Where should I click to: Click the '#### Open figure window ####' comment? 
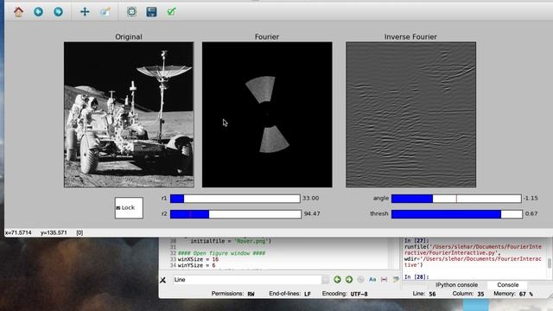click(221, 253)
